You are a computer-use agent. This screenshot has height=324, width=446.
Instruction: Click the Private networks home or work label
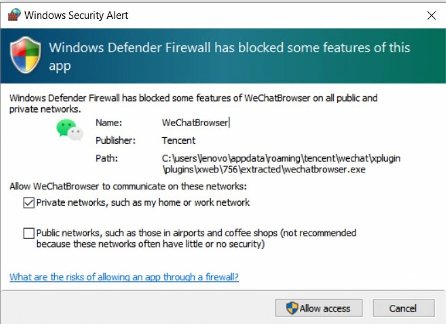[143, 203]
